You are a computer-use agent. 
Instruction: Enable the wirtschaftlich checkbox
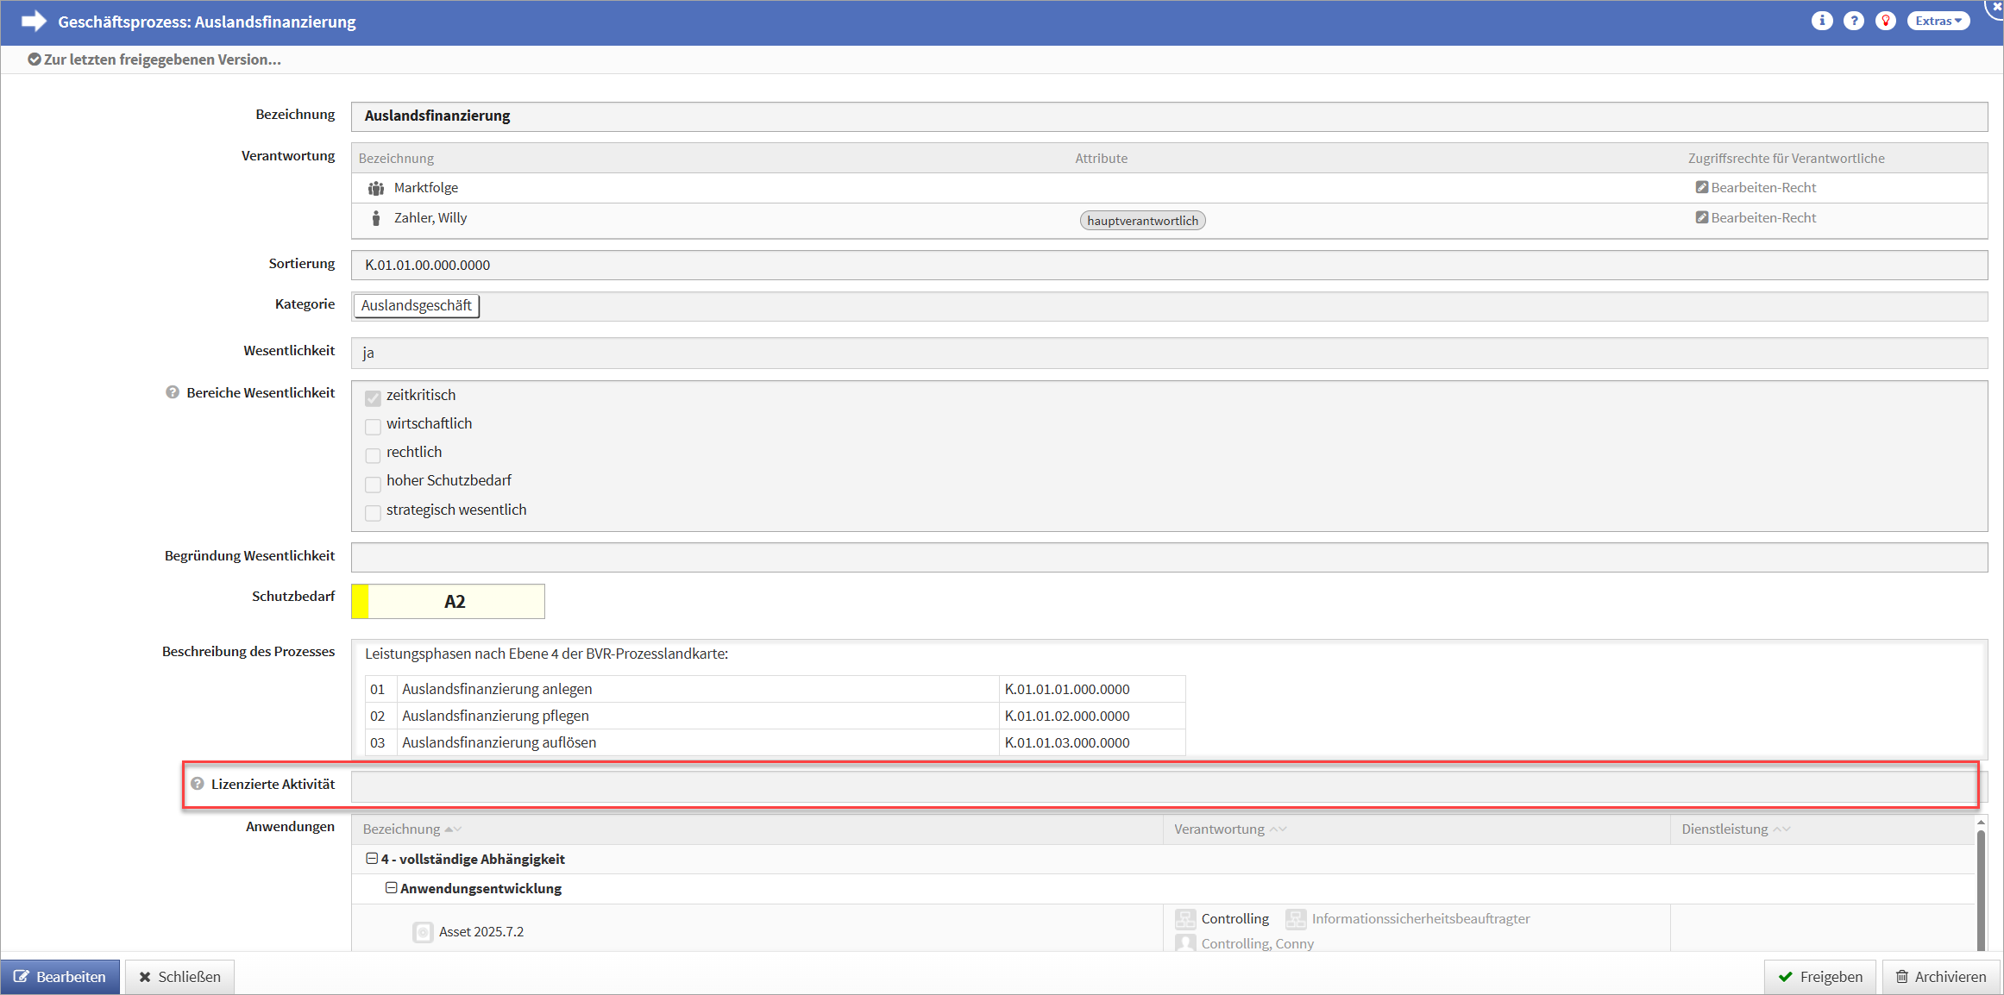click(x=373, y=426)
